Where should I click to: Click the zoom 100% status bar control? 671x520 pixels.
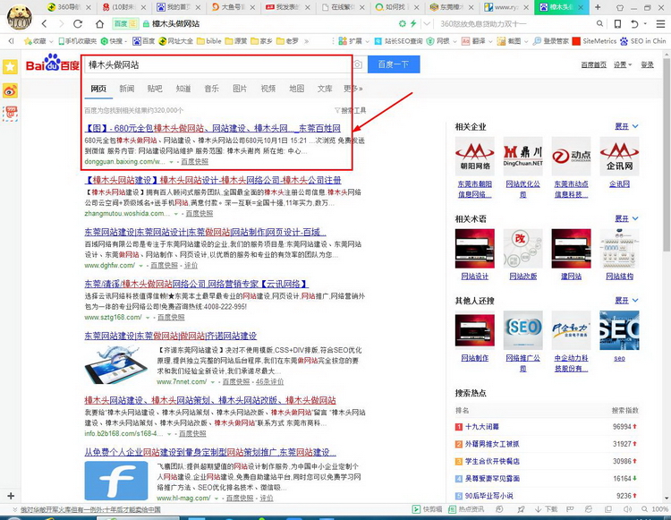pos(655,509)
